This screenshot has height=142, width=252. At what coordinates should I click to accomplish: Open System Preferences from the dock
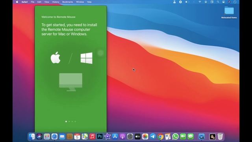click(130, 136)
